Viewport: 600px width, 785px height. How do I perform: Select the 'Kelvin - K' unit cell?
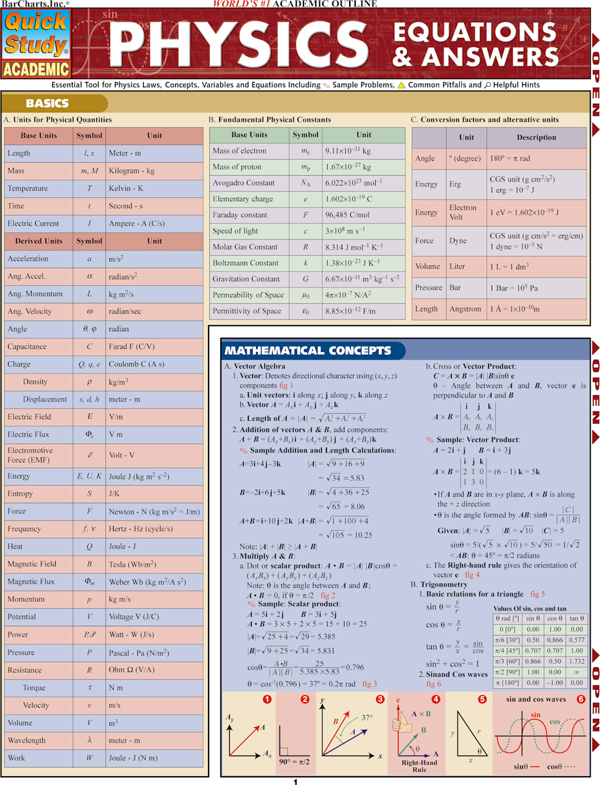(155, 188)
